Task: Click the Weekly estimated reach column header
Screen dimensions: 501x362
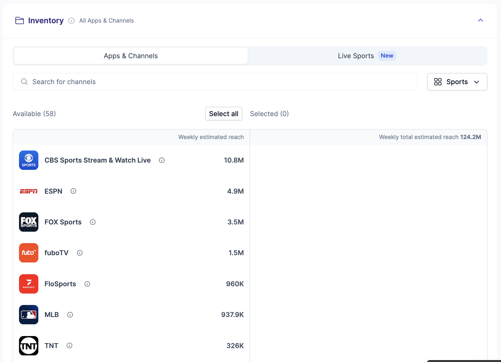Action: click(211, 137)
